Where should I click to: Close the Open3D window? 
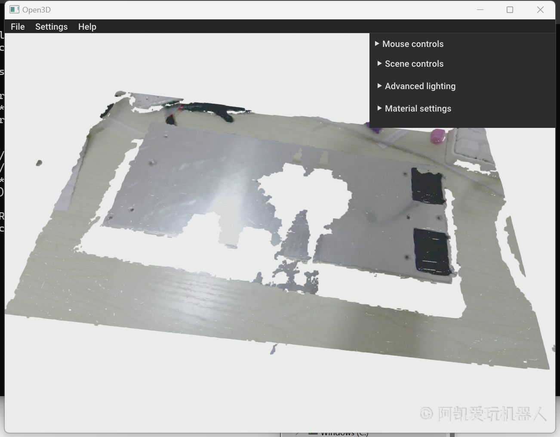[x=540, y=9]
